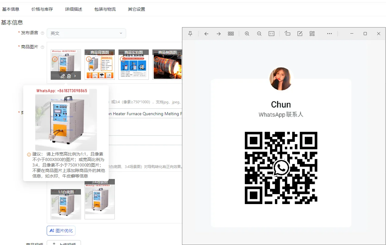The width and height of the screenshot is (386, 245).
Task: Zoom out of the QR image
Action: 259,34
